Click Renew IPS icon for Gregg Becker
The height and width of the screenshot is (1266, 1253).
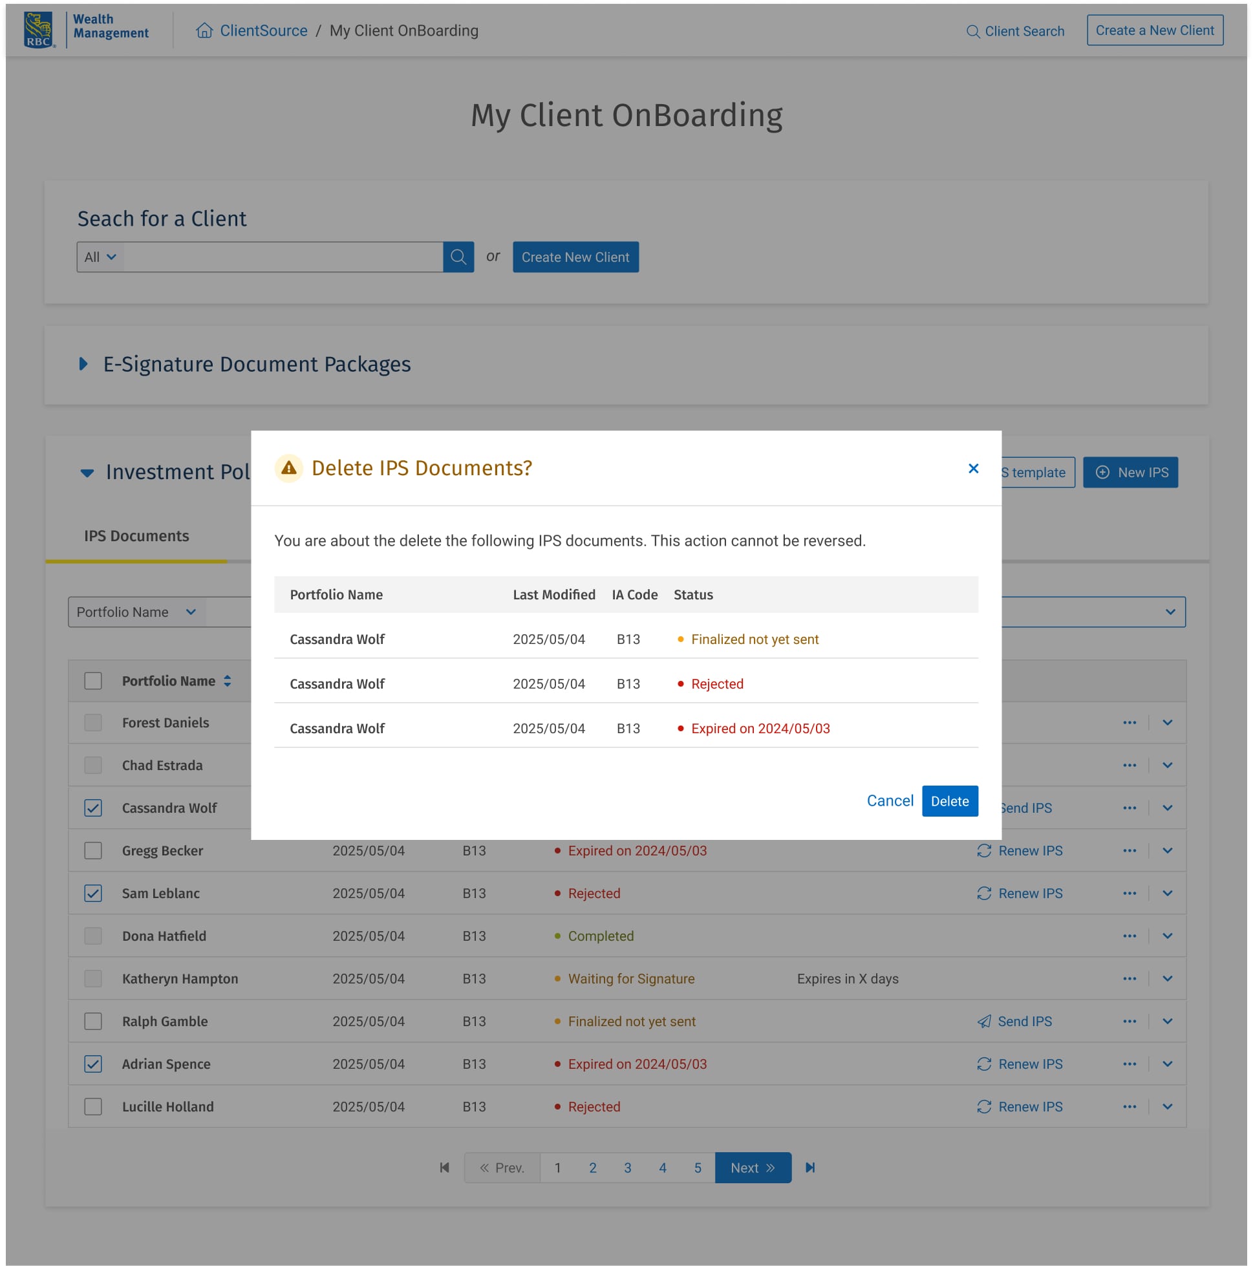pyautogui.click(x=983, y=850)
